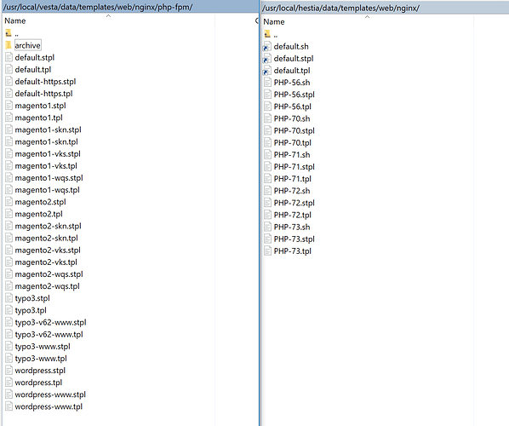Select magento2-wqs.tpl file
The height and width of the screenshot is (426, 509).
(x=47, y=286)
